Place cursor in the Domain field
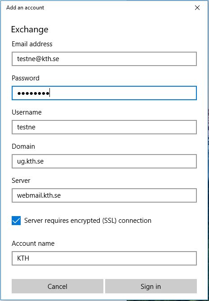The height and width of the screenshot is (301, 209). coord(104,161)
